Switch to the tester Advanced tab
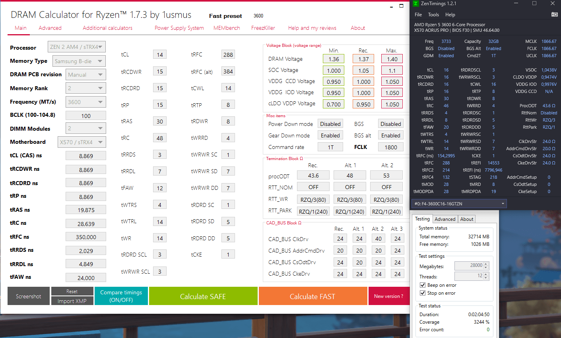 click(445, 219)
